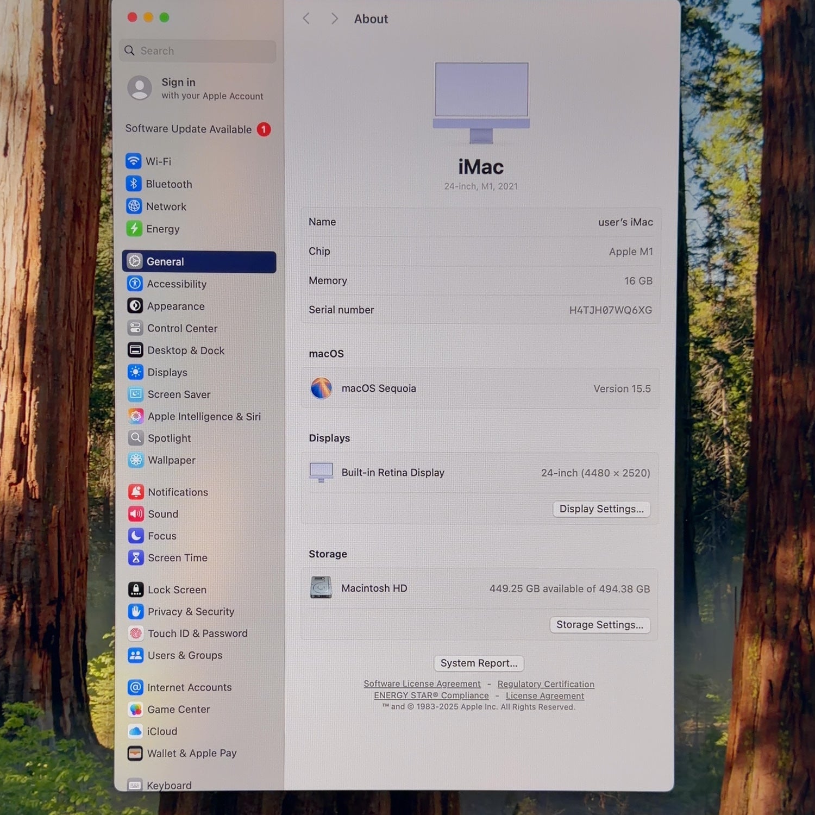The image size is (815, 815).
Task: Open the Wallpaper flower icon
Action: click(x=136, y=460)
